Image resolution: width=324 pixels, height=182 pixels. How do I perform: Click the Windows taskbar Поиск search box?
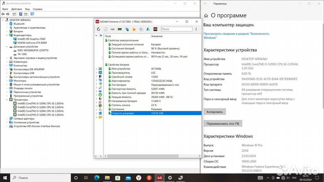click(40, 178)
